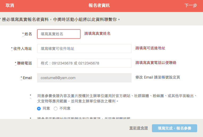This screenshot has height=137, width=203.
Task: Click the greyed-out Email field
Action: [x=84, y=78]
